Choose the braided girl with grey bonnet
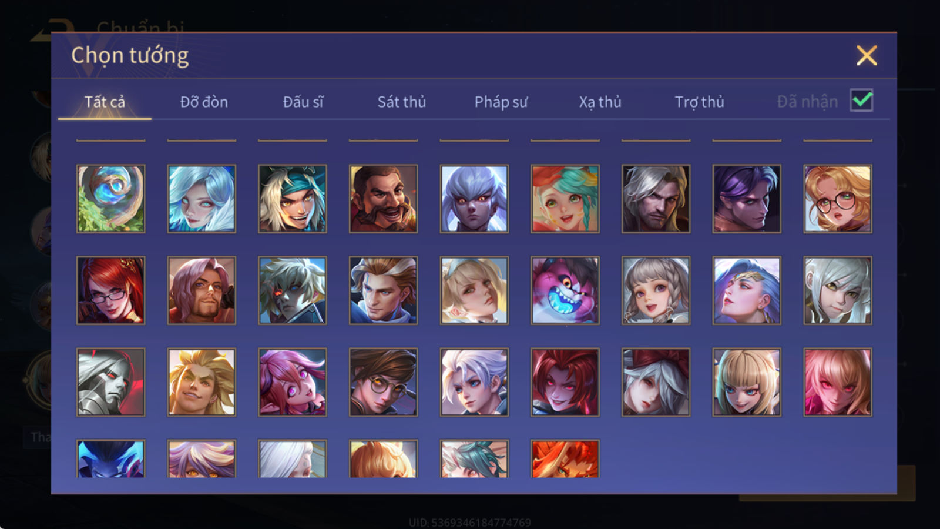Screen dimensions: 940x529 [x=656, y=290]
